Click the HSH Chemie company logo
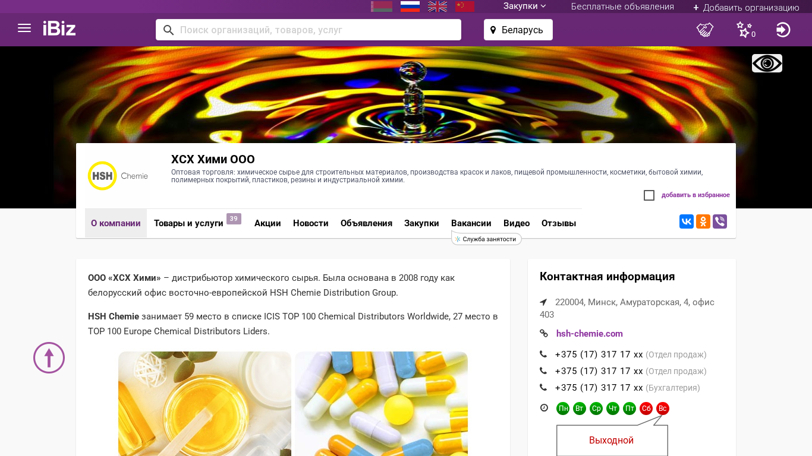This screenshot has width=812, height=456. [118, 176]
